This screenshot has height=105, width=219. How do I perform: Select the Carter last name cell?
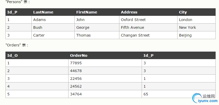tap(39, 35)
